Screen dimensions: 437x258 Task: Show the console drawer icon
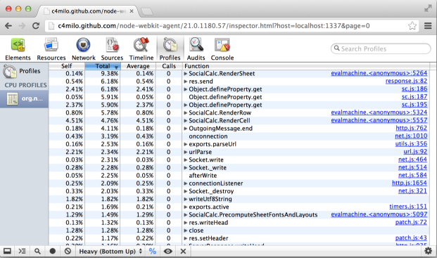(x=23, y=251)
